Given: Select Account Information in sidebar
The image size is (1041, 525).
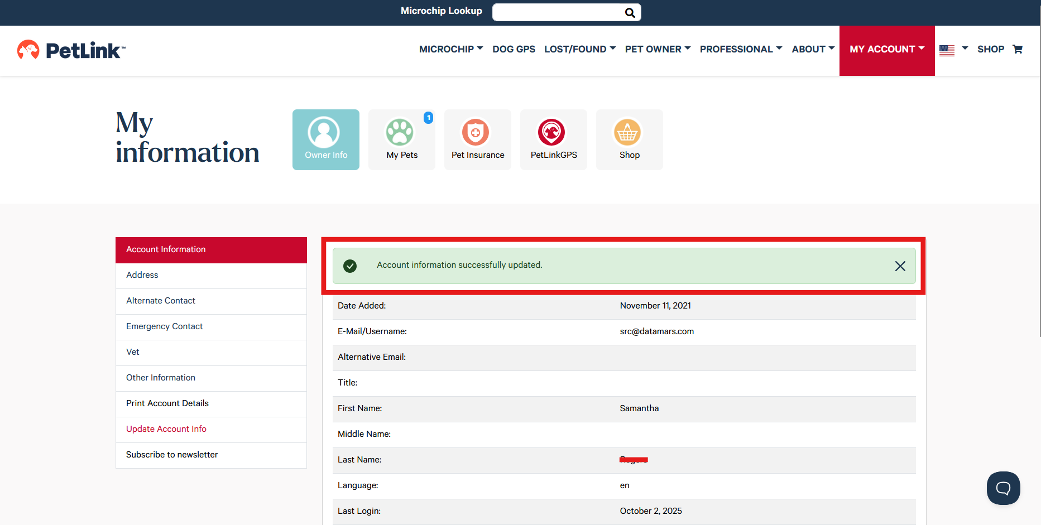Looking at the screenshot, I should 211,250.
